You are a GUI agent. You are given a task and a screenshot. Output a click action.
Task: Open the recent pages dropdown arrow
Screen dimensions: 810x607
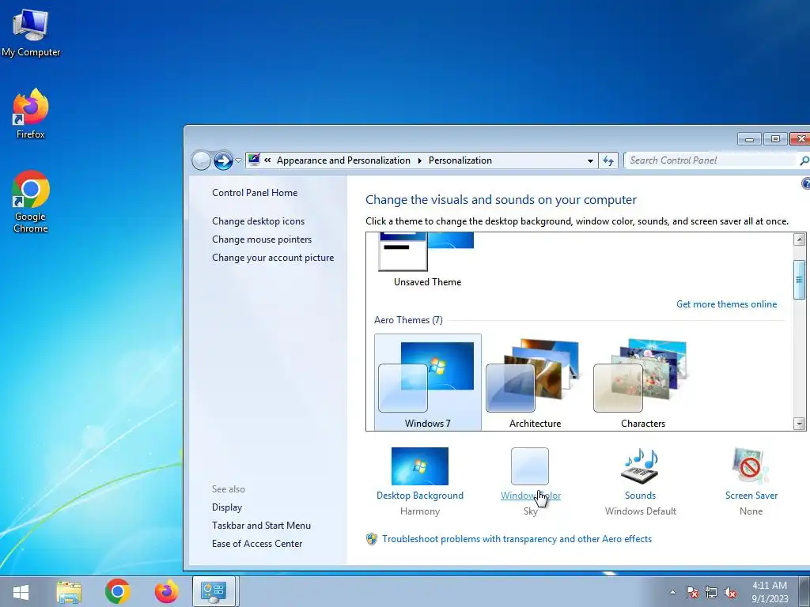click(238, 160)
